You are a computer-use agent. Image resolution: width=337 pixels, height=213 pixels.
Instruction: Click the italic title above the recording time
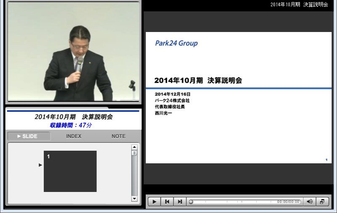pyautogui.click(x=73, y=117)
